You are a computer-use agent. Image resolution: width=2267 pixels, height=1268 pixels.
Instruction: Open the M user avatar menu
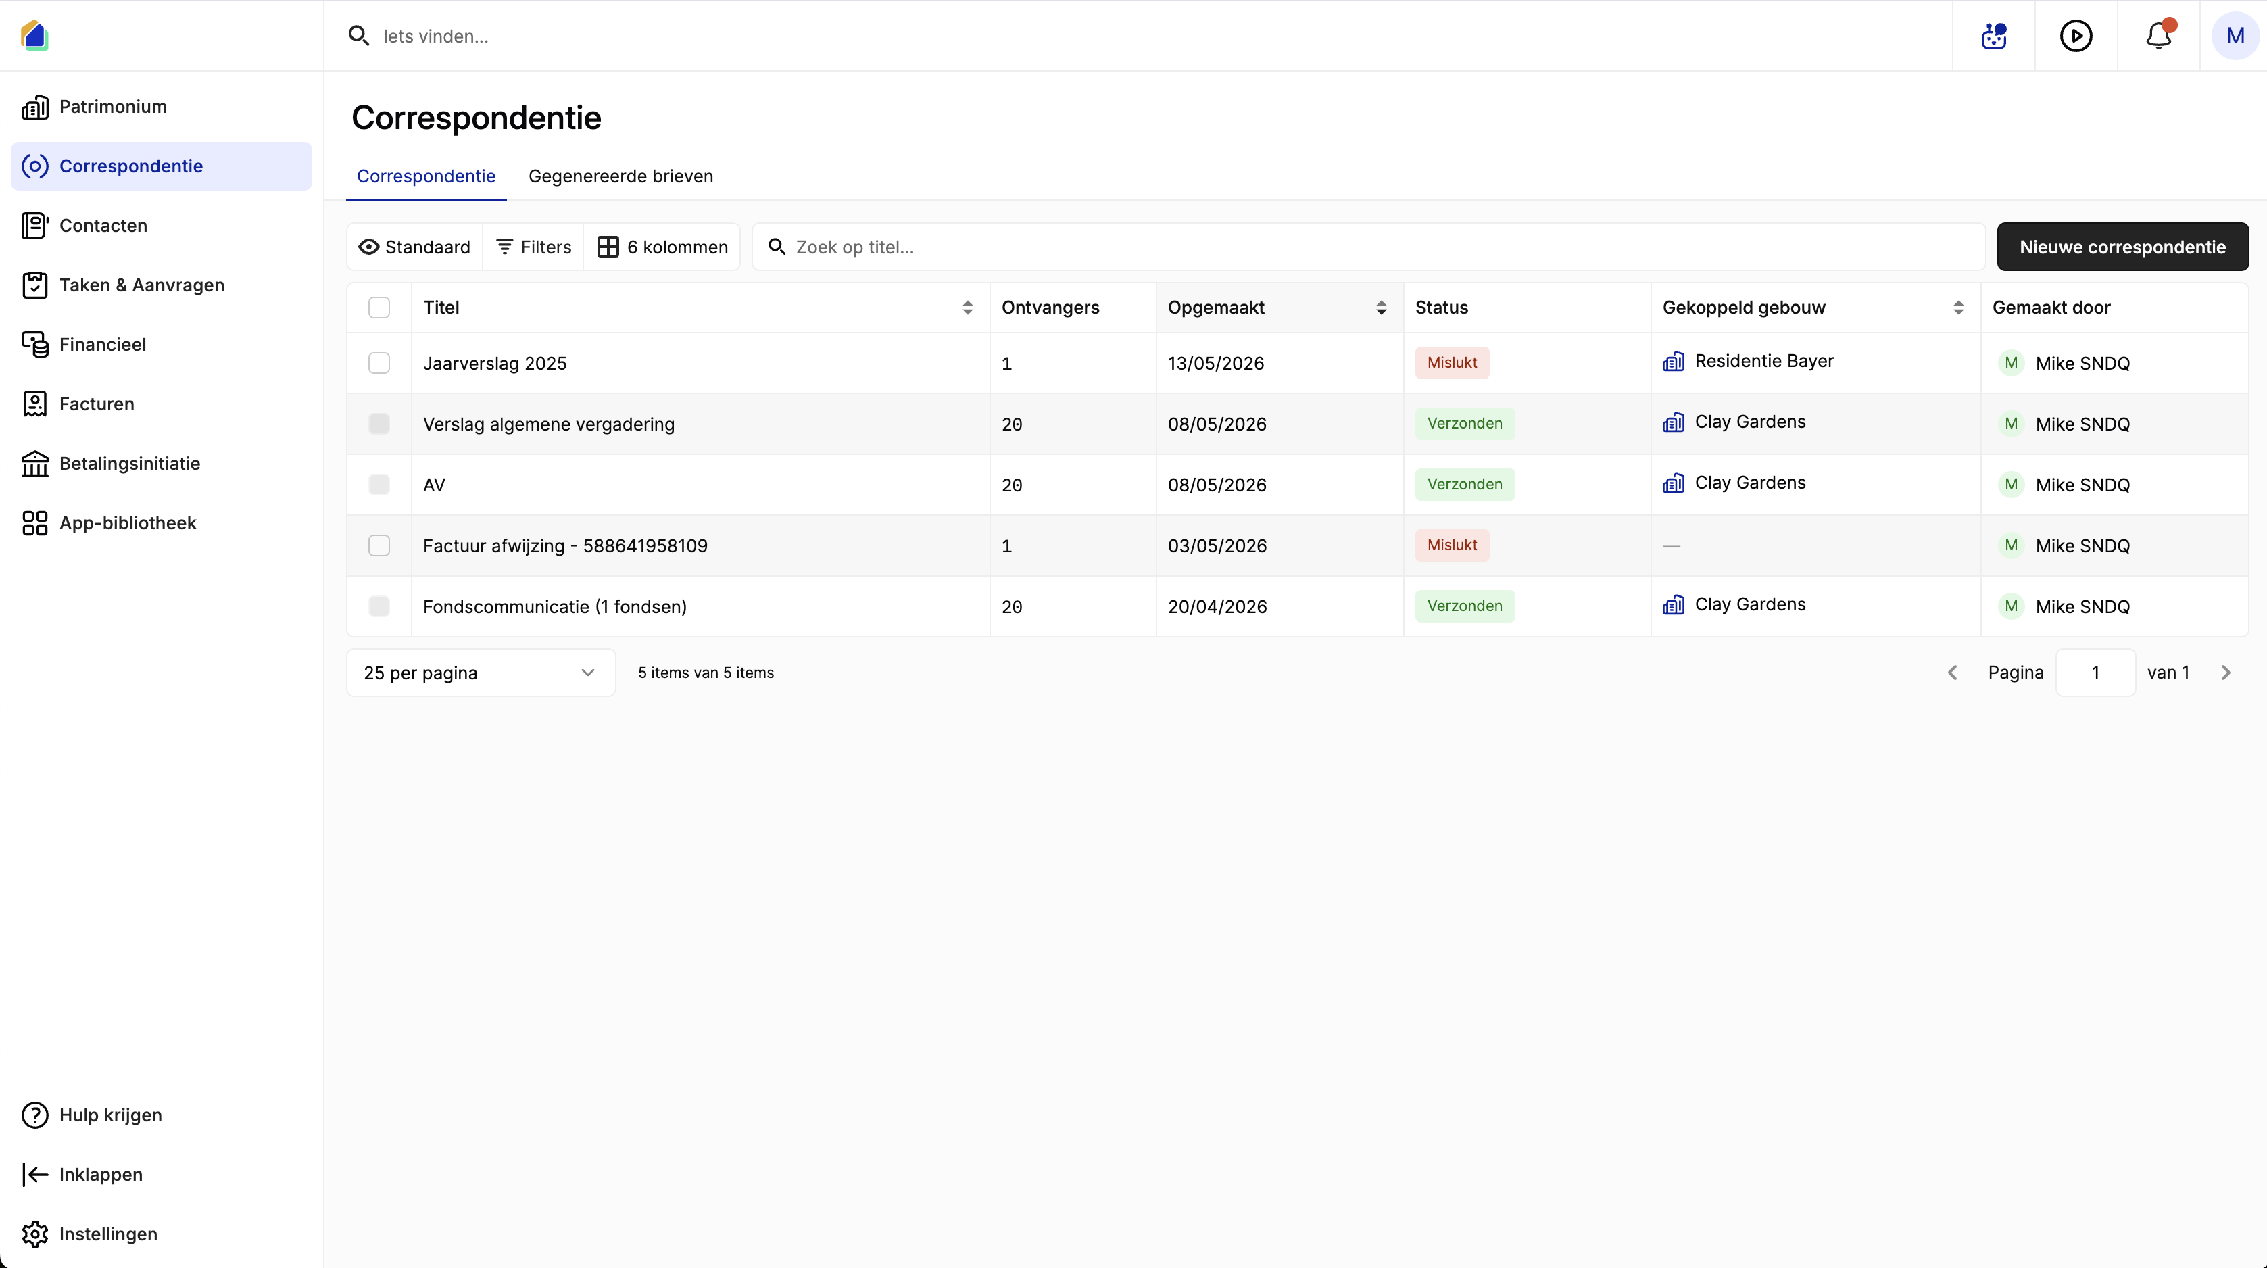pos(2235,36)
